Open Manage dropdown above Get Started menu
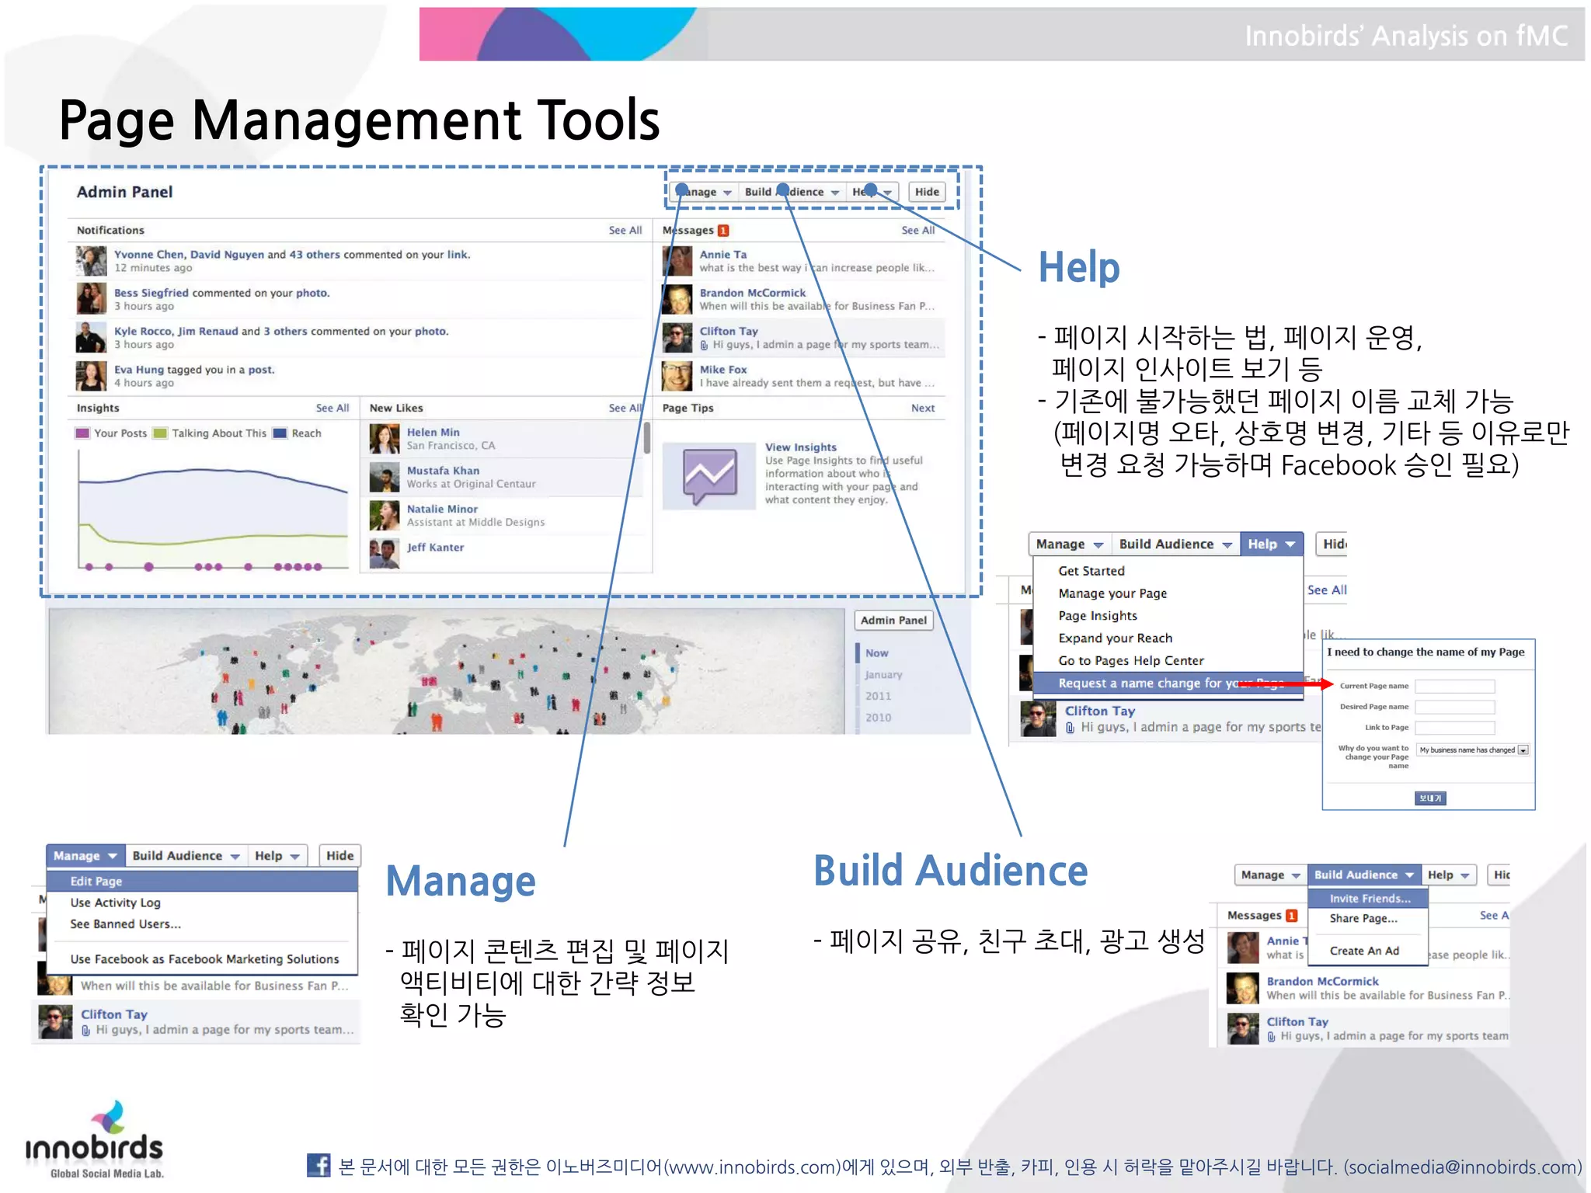 (x=1070, y=544)
